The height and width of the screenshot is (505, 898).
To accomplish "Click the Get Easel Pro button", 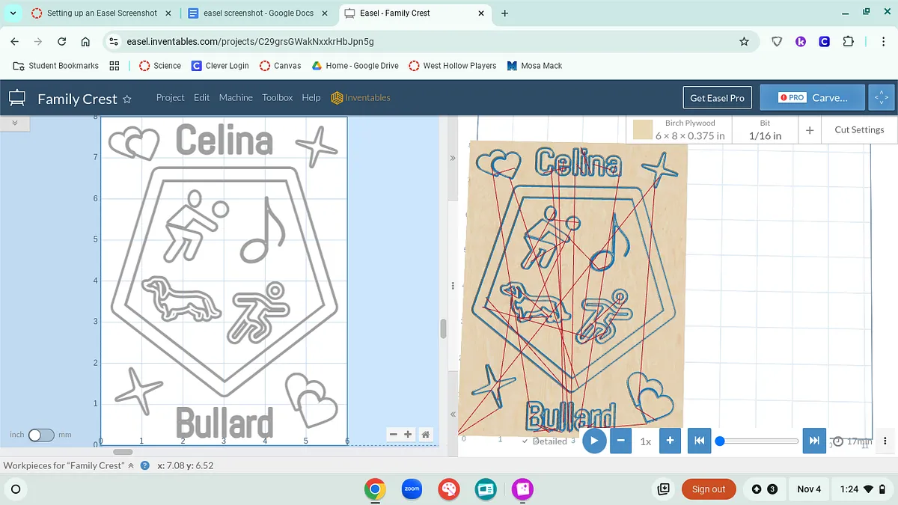I will 717,98.
